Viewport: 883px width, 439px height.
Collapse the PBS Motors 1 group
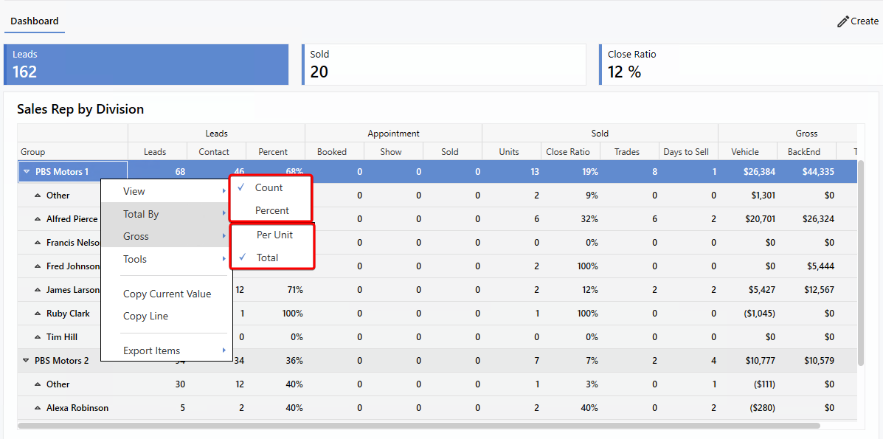click(x=27, y=172)
